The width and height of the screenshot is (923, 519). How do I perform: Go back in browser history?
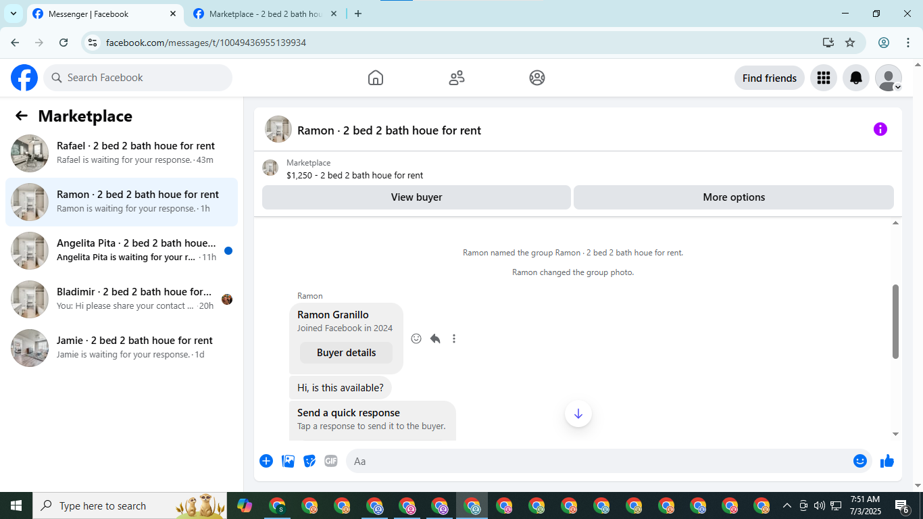pyautogui.click(x=15, y=43)
